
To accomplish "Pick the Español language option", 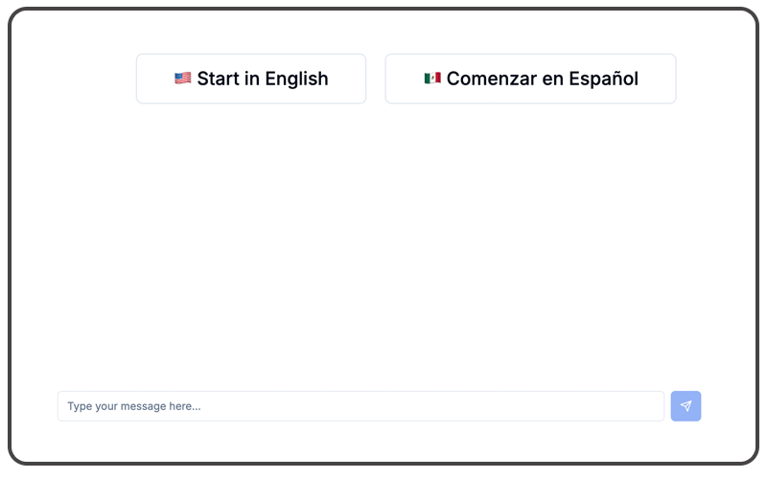I will click(x=531, y=79).
